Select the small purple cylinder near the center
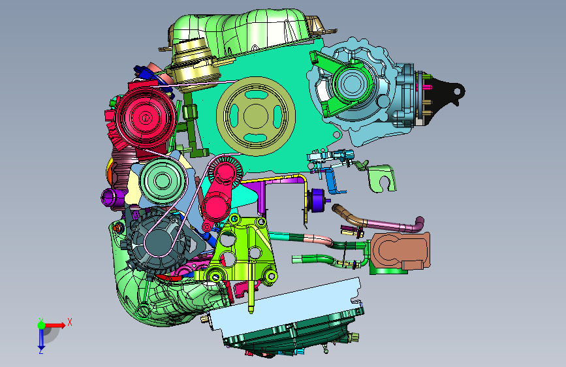This screenshot has height=367, width=566. click(319, 200)
